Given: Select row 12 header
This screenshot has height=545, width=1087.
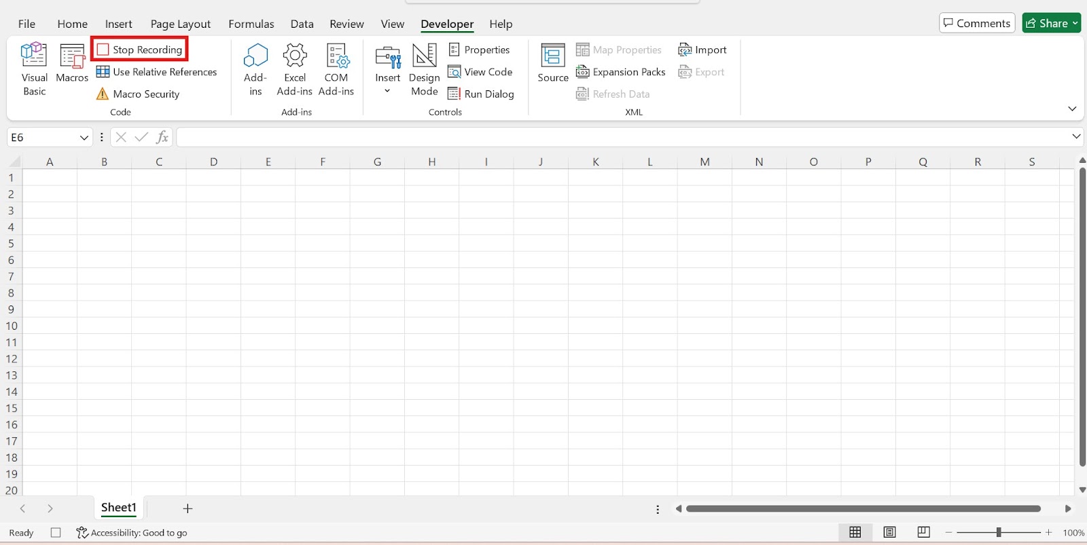Looking at the screenshot, I should pyautogui.click(x=11, y=359).
